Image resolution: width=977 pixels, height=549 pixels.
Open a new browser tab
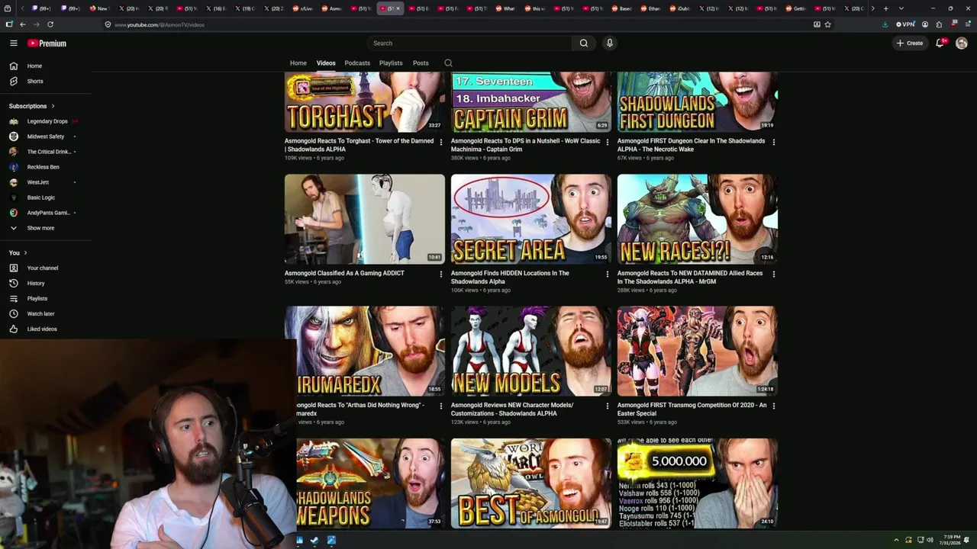(x=885, y=8)
